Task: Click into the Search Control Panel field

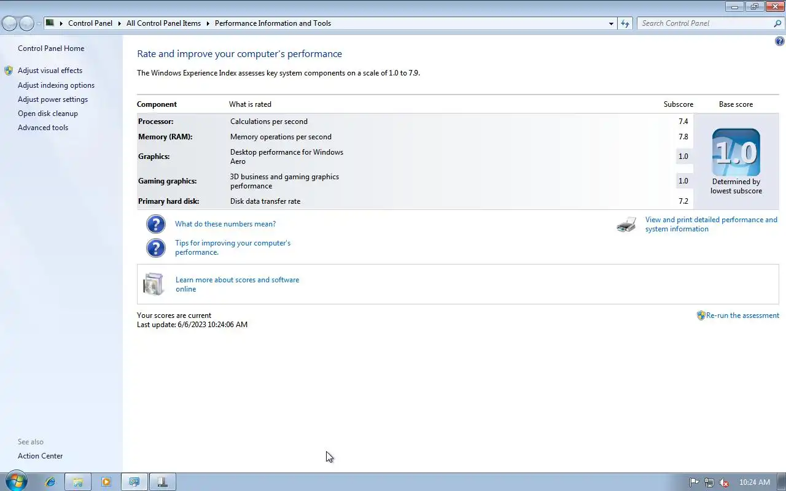Action: [x=704, y=23]
